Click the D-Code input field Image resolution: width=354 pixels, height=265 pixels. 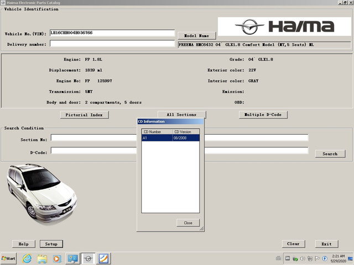click(179, 151)
